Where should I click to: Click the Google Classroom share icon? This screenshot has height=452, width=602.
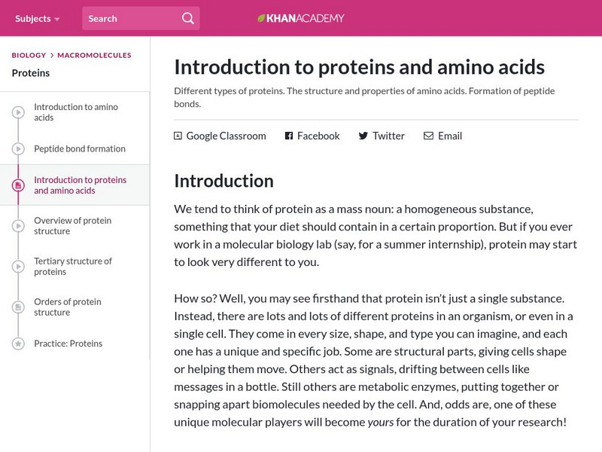coord(178,136)
